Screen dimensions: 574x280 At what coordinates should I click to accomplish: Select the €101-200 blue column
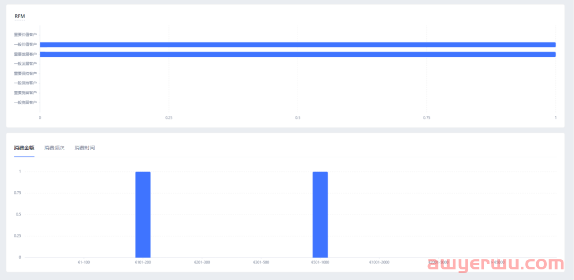(x=143, y=214)
